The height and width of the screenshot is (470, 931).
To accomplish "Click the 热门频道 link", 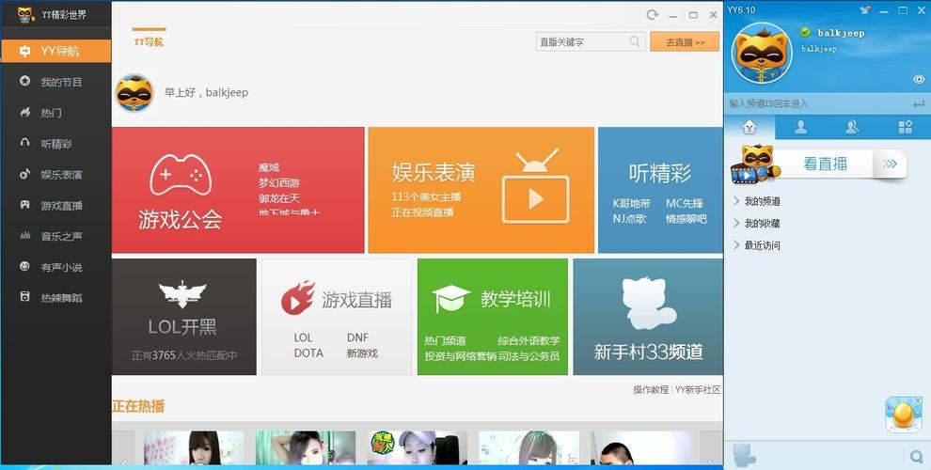I will 446,340.
